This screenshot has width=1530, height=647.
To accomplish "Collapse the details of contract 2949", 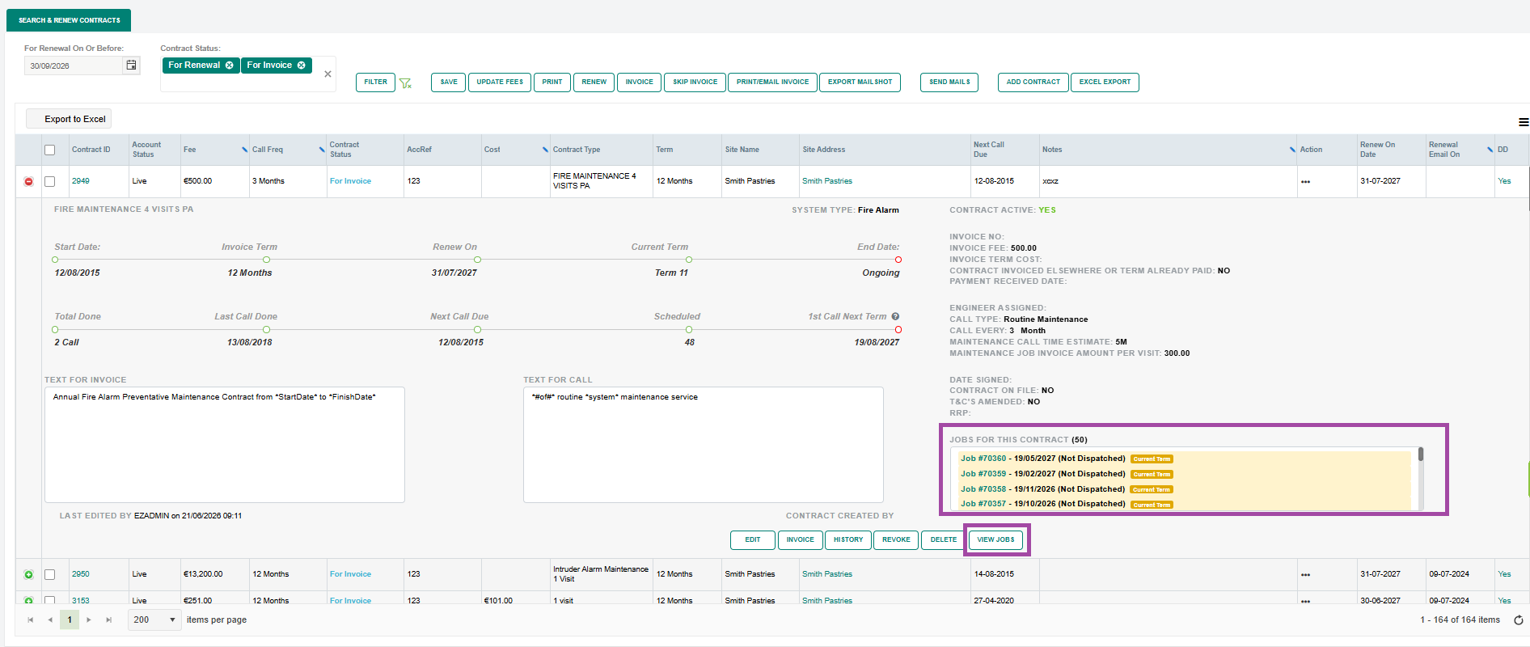I will tap(28, 182).
